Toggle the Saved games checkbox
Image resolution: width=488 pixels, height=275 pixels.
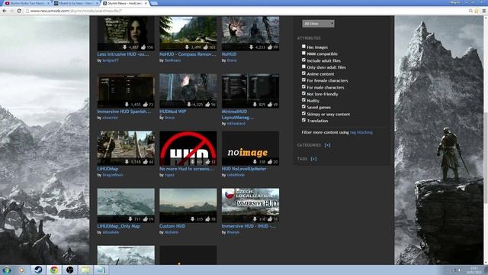(x=303, y=107)
